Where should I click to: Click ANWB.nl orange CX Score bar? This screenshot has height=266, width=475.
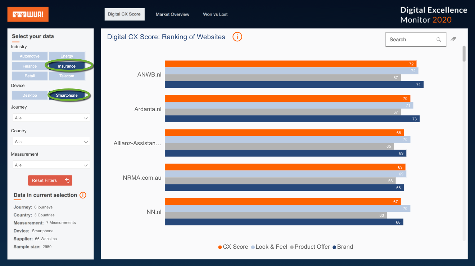(x=291, y=64)
